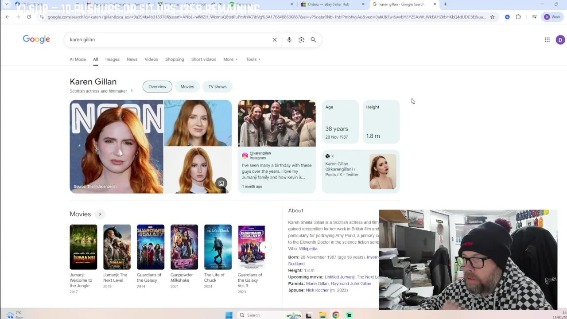
Task: Open the Instagram group photo
Action: (x=277, y=123)
